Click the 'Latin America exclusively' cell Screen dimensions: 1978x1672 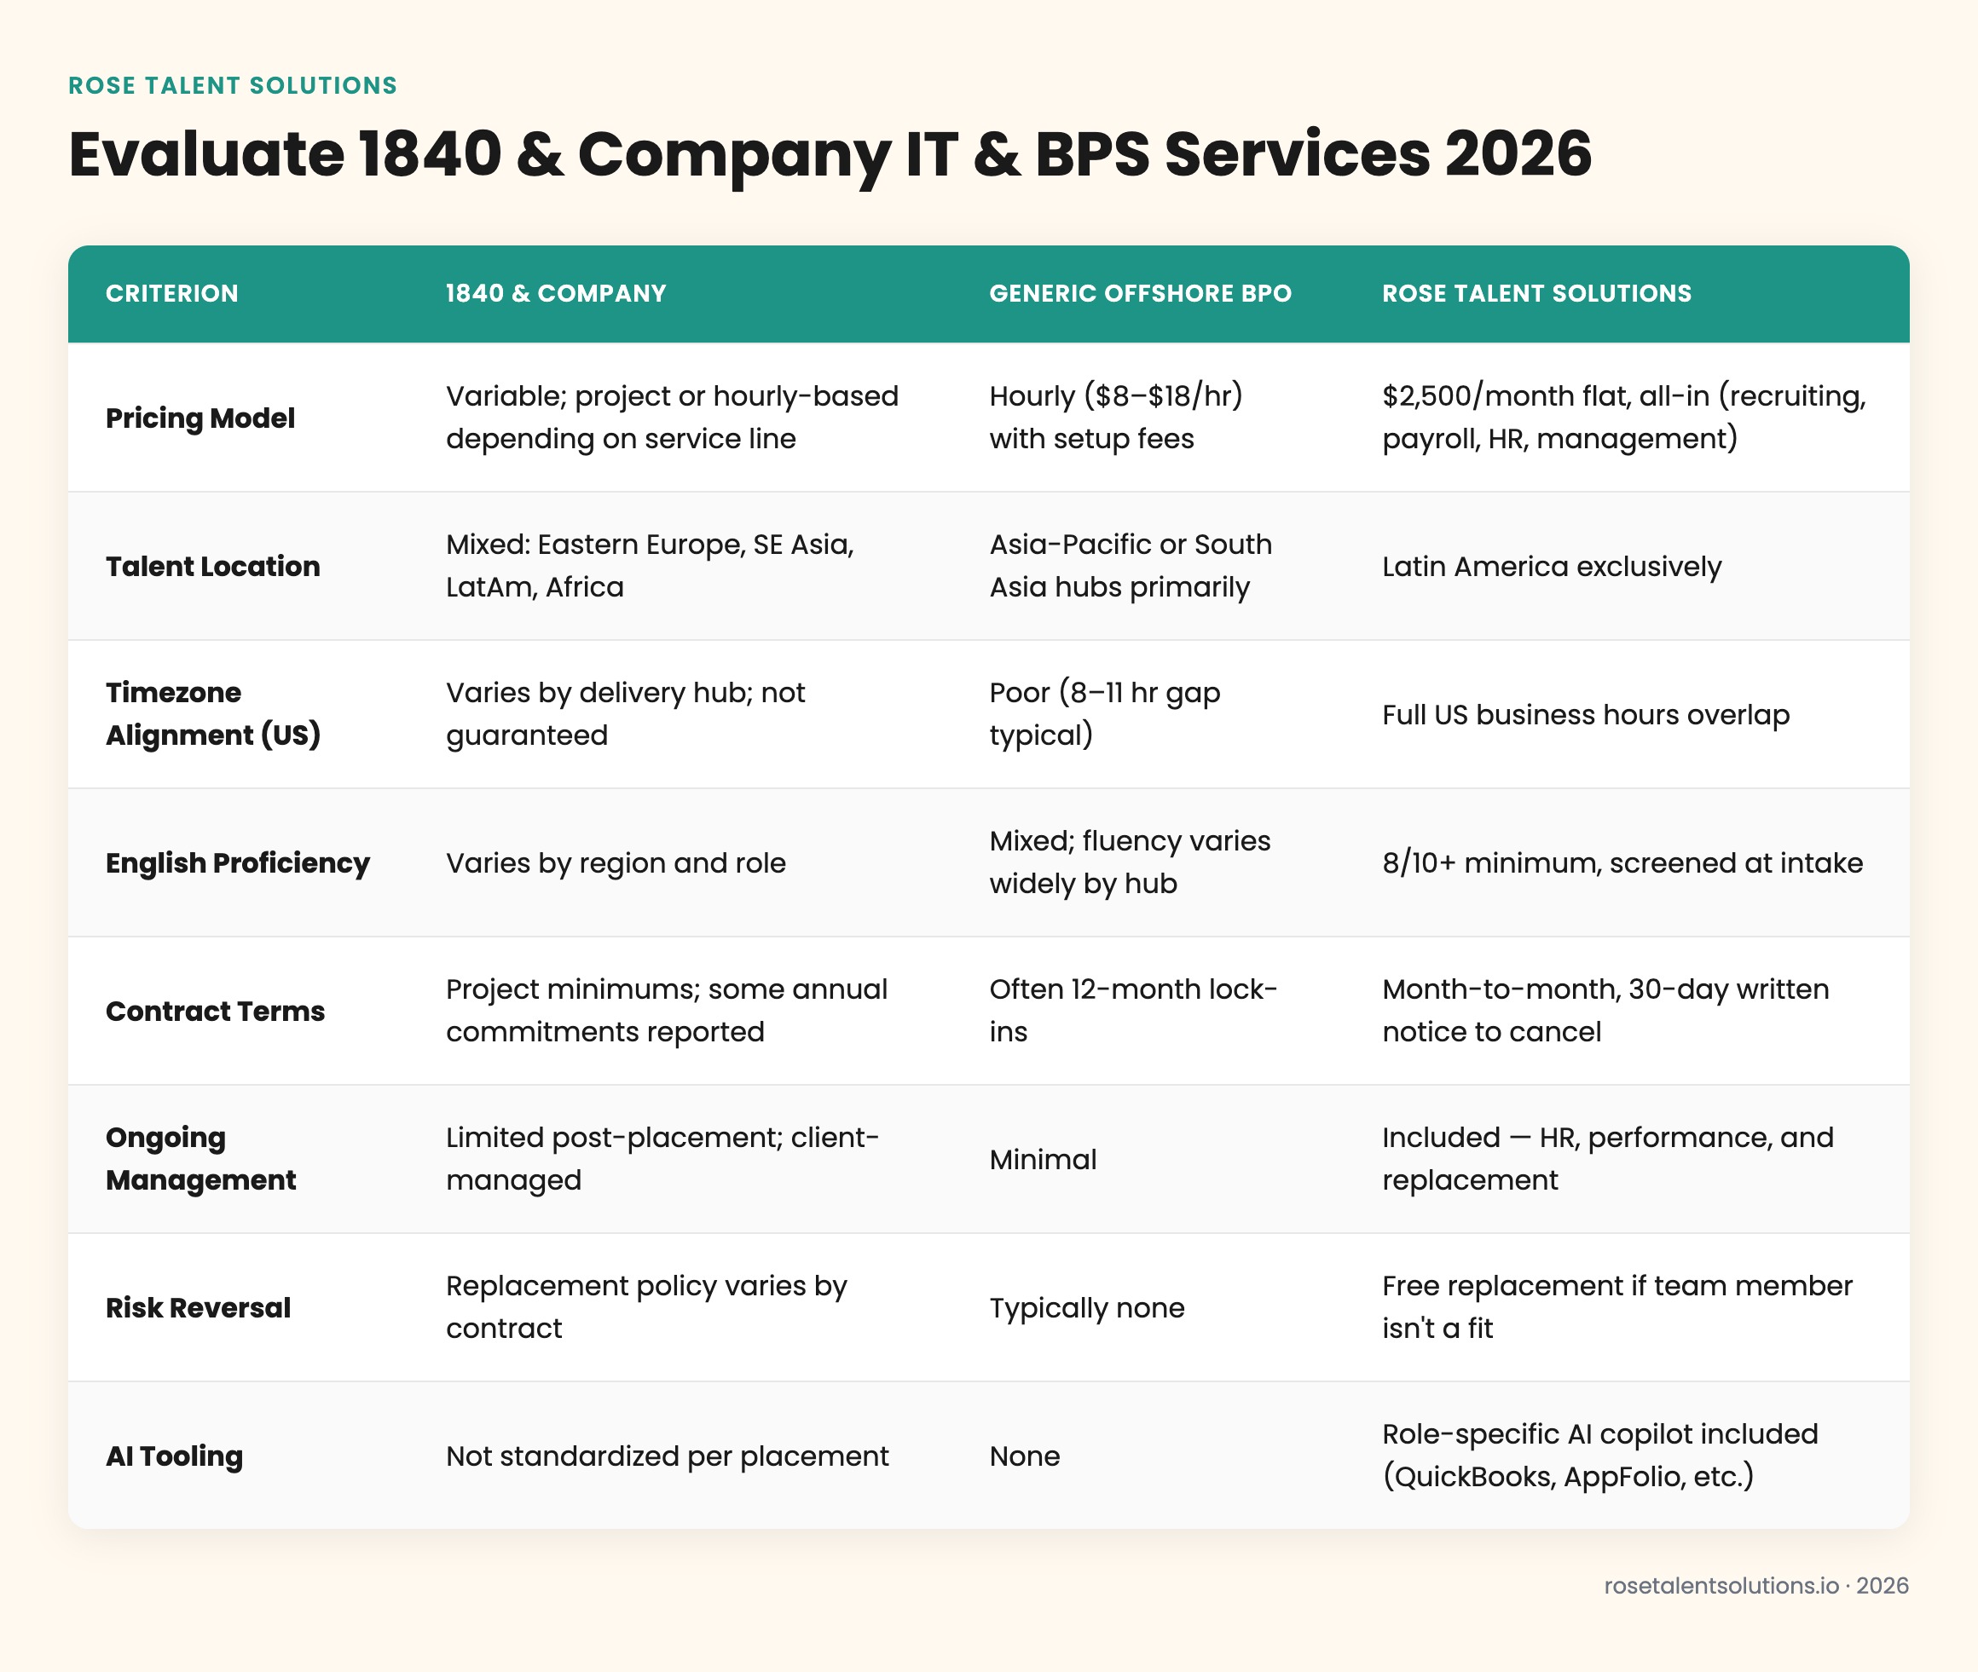(x=1553, y=566)
